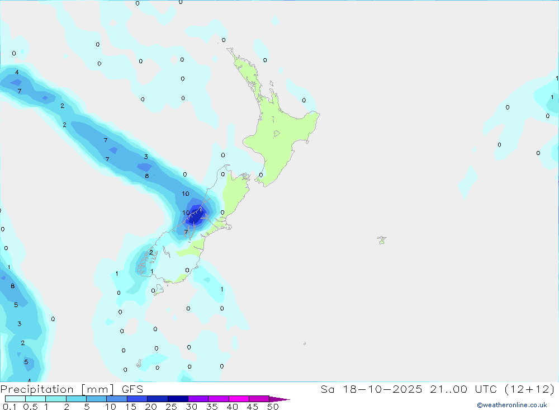Click the Chatham Islands on the map
Viewport: 559px width, 410px height.
382,240
